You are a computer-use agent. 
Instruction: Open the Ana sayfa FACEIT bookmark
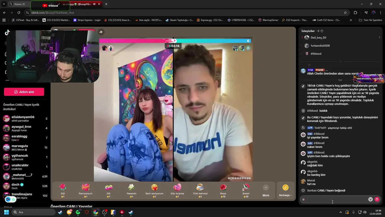tap(149, 20)
